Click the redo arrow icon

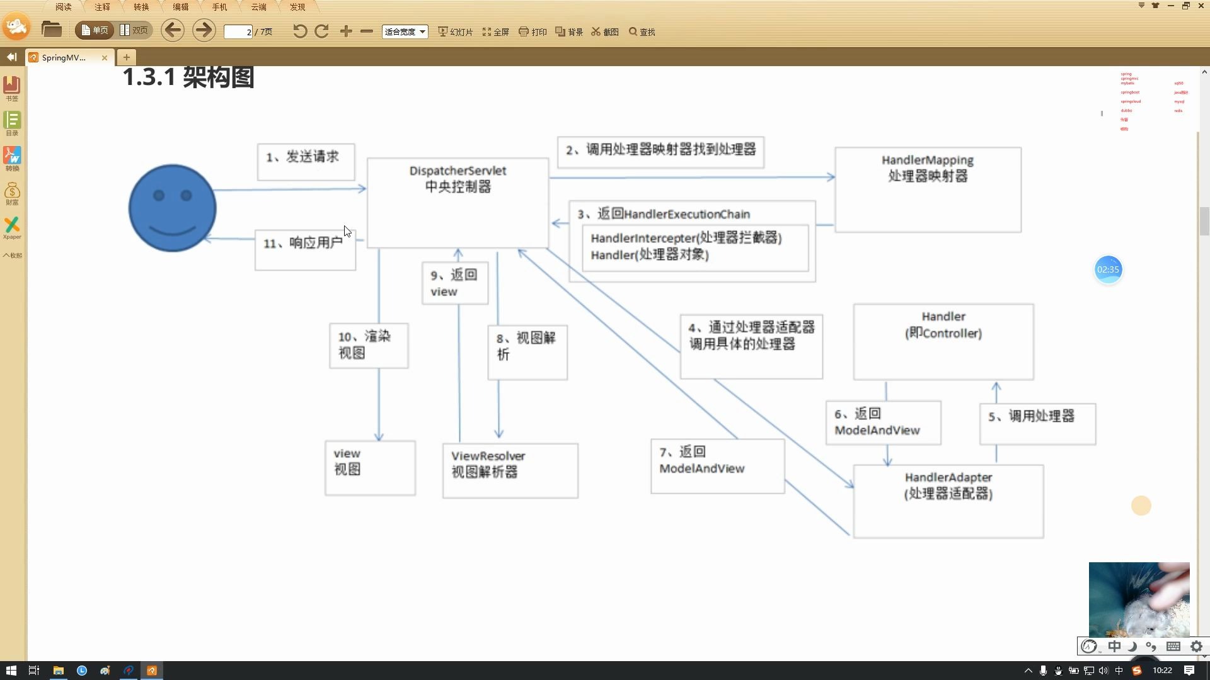[x=321, y=31]
